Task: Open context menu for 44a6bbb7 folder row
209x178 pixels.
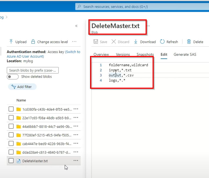Action: (x=76, y=126)
